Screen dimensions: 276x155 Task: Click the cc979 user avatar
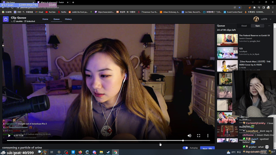point(256,19)
